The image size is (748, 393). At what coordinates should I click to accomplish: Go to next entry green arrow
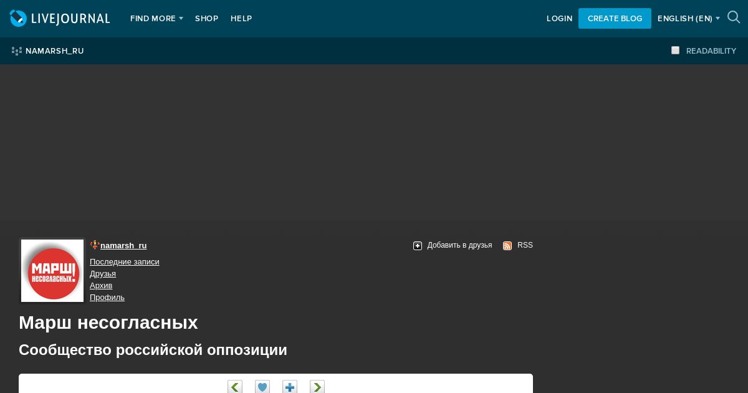point(317,387)
